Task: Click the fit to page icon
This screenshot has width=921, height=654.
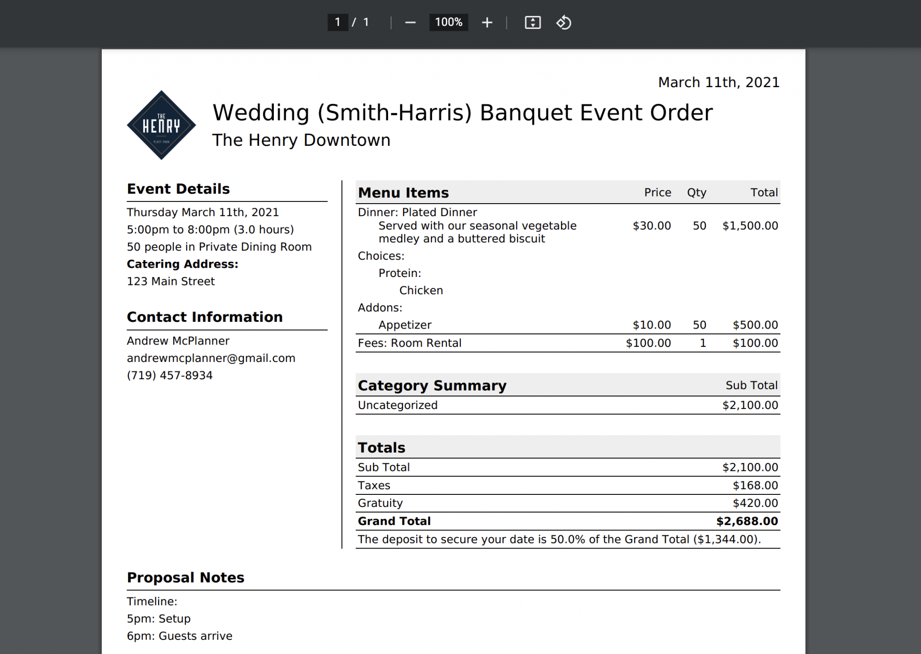Action: (533, 22)
